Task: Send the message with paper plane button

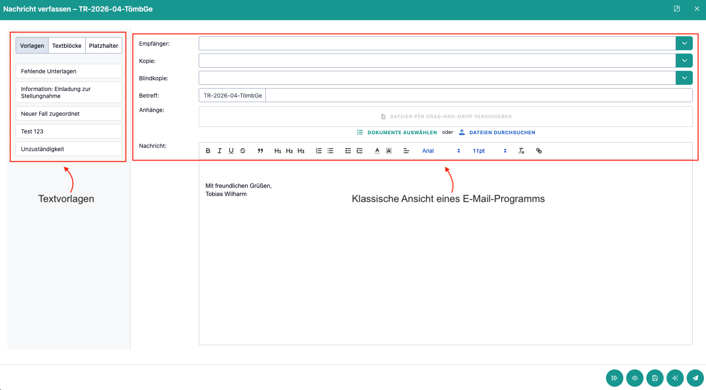Action: point(695,378)
